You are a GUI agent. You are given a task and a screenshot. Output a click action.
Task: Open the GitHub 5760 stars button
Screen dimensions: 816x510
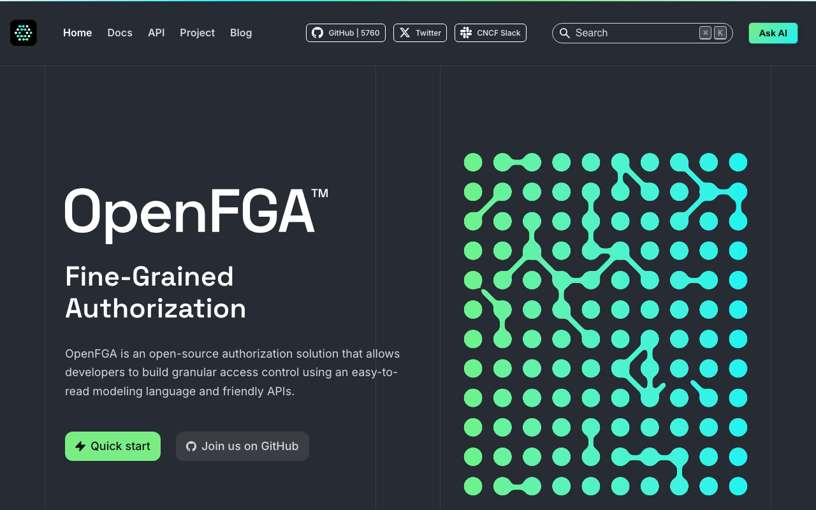(346, 33)
